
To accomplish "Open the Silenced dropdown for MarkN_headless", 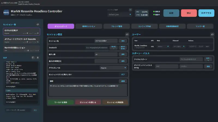I will pyautogui.click(x=179, y=46).
